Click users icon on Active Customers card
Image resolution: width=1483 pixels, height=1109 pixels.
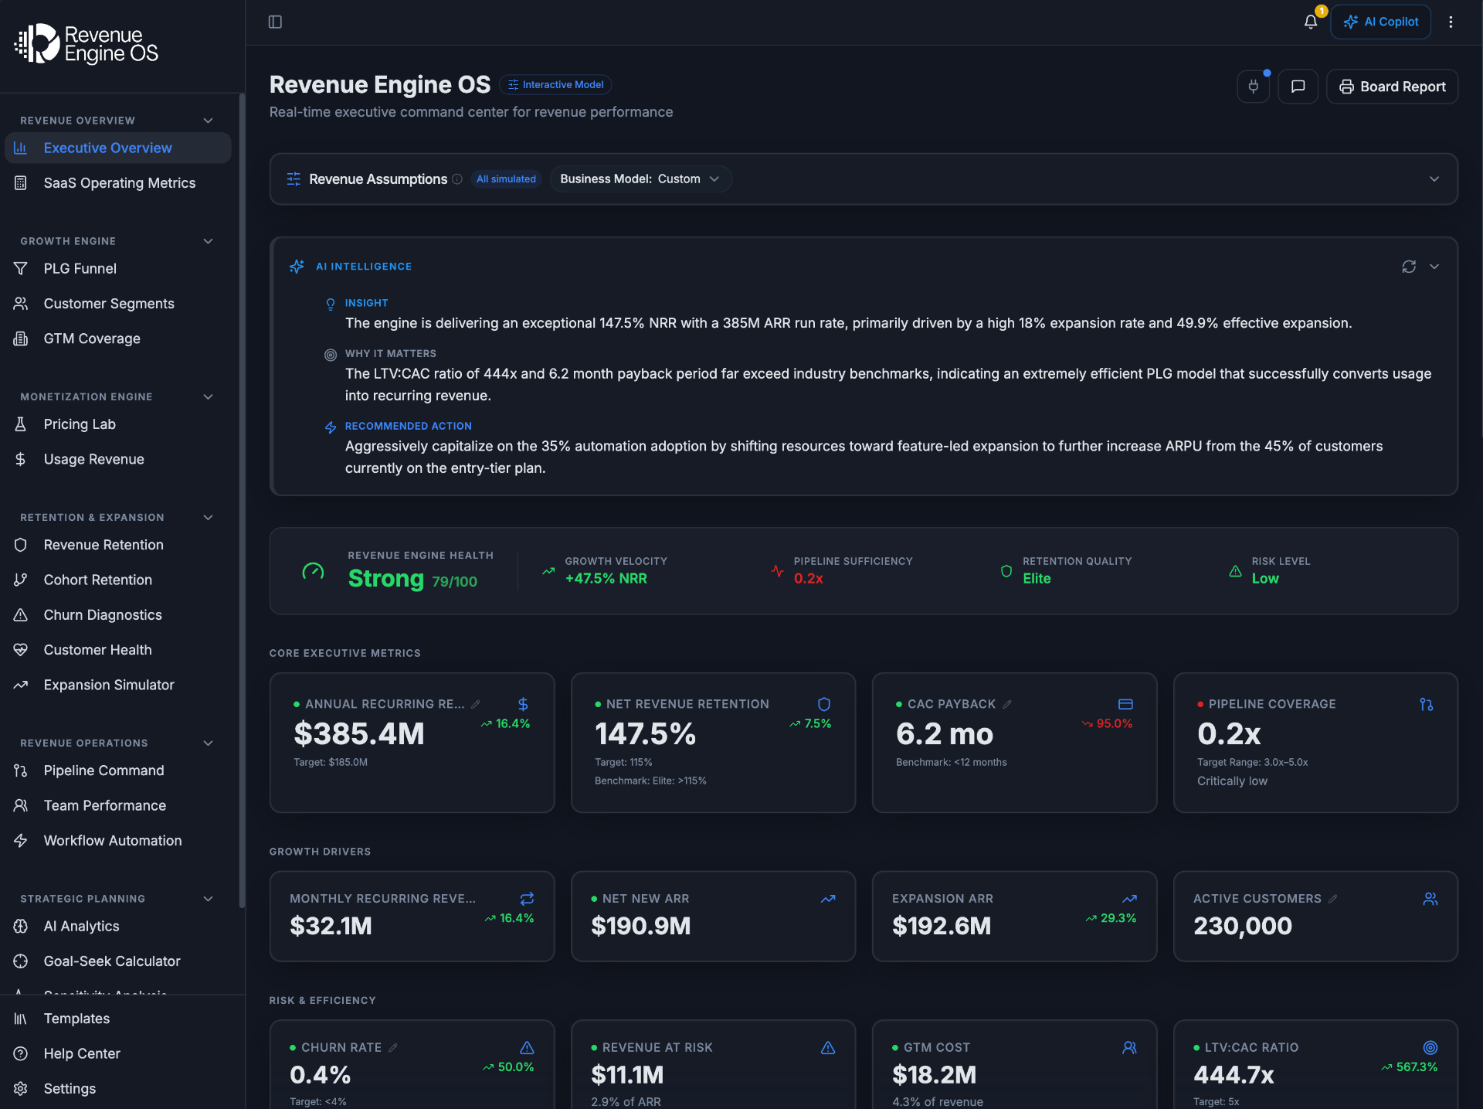[1430, 899]
